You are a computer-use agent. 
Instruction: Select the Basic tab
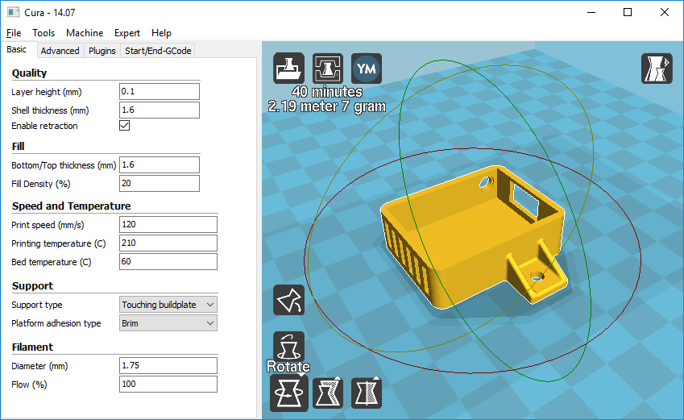pos(17,49)
